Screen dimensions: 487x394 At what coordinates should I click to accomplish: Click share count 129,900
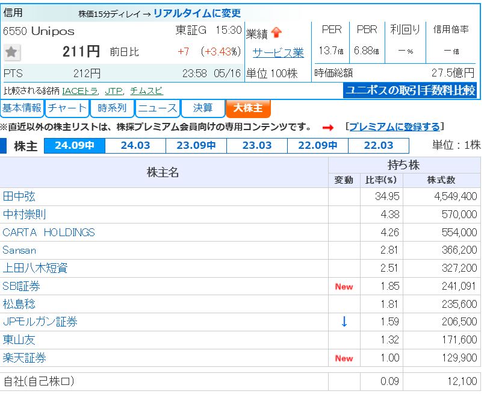tap(460, 358)
